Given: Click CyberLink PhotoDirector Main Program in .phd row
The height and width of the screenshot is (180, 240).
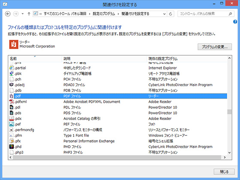Looking at the screenshot, I should point(180,147).
